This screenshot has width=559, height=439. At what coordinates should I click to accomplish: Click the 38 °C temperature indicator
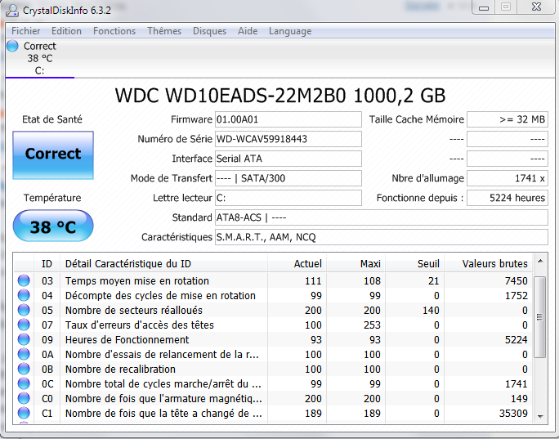click(x=53, y=226)
